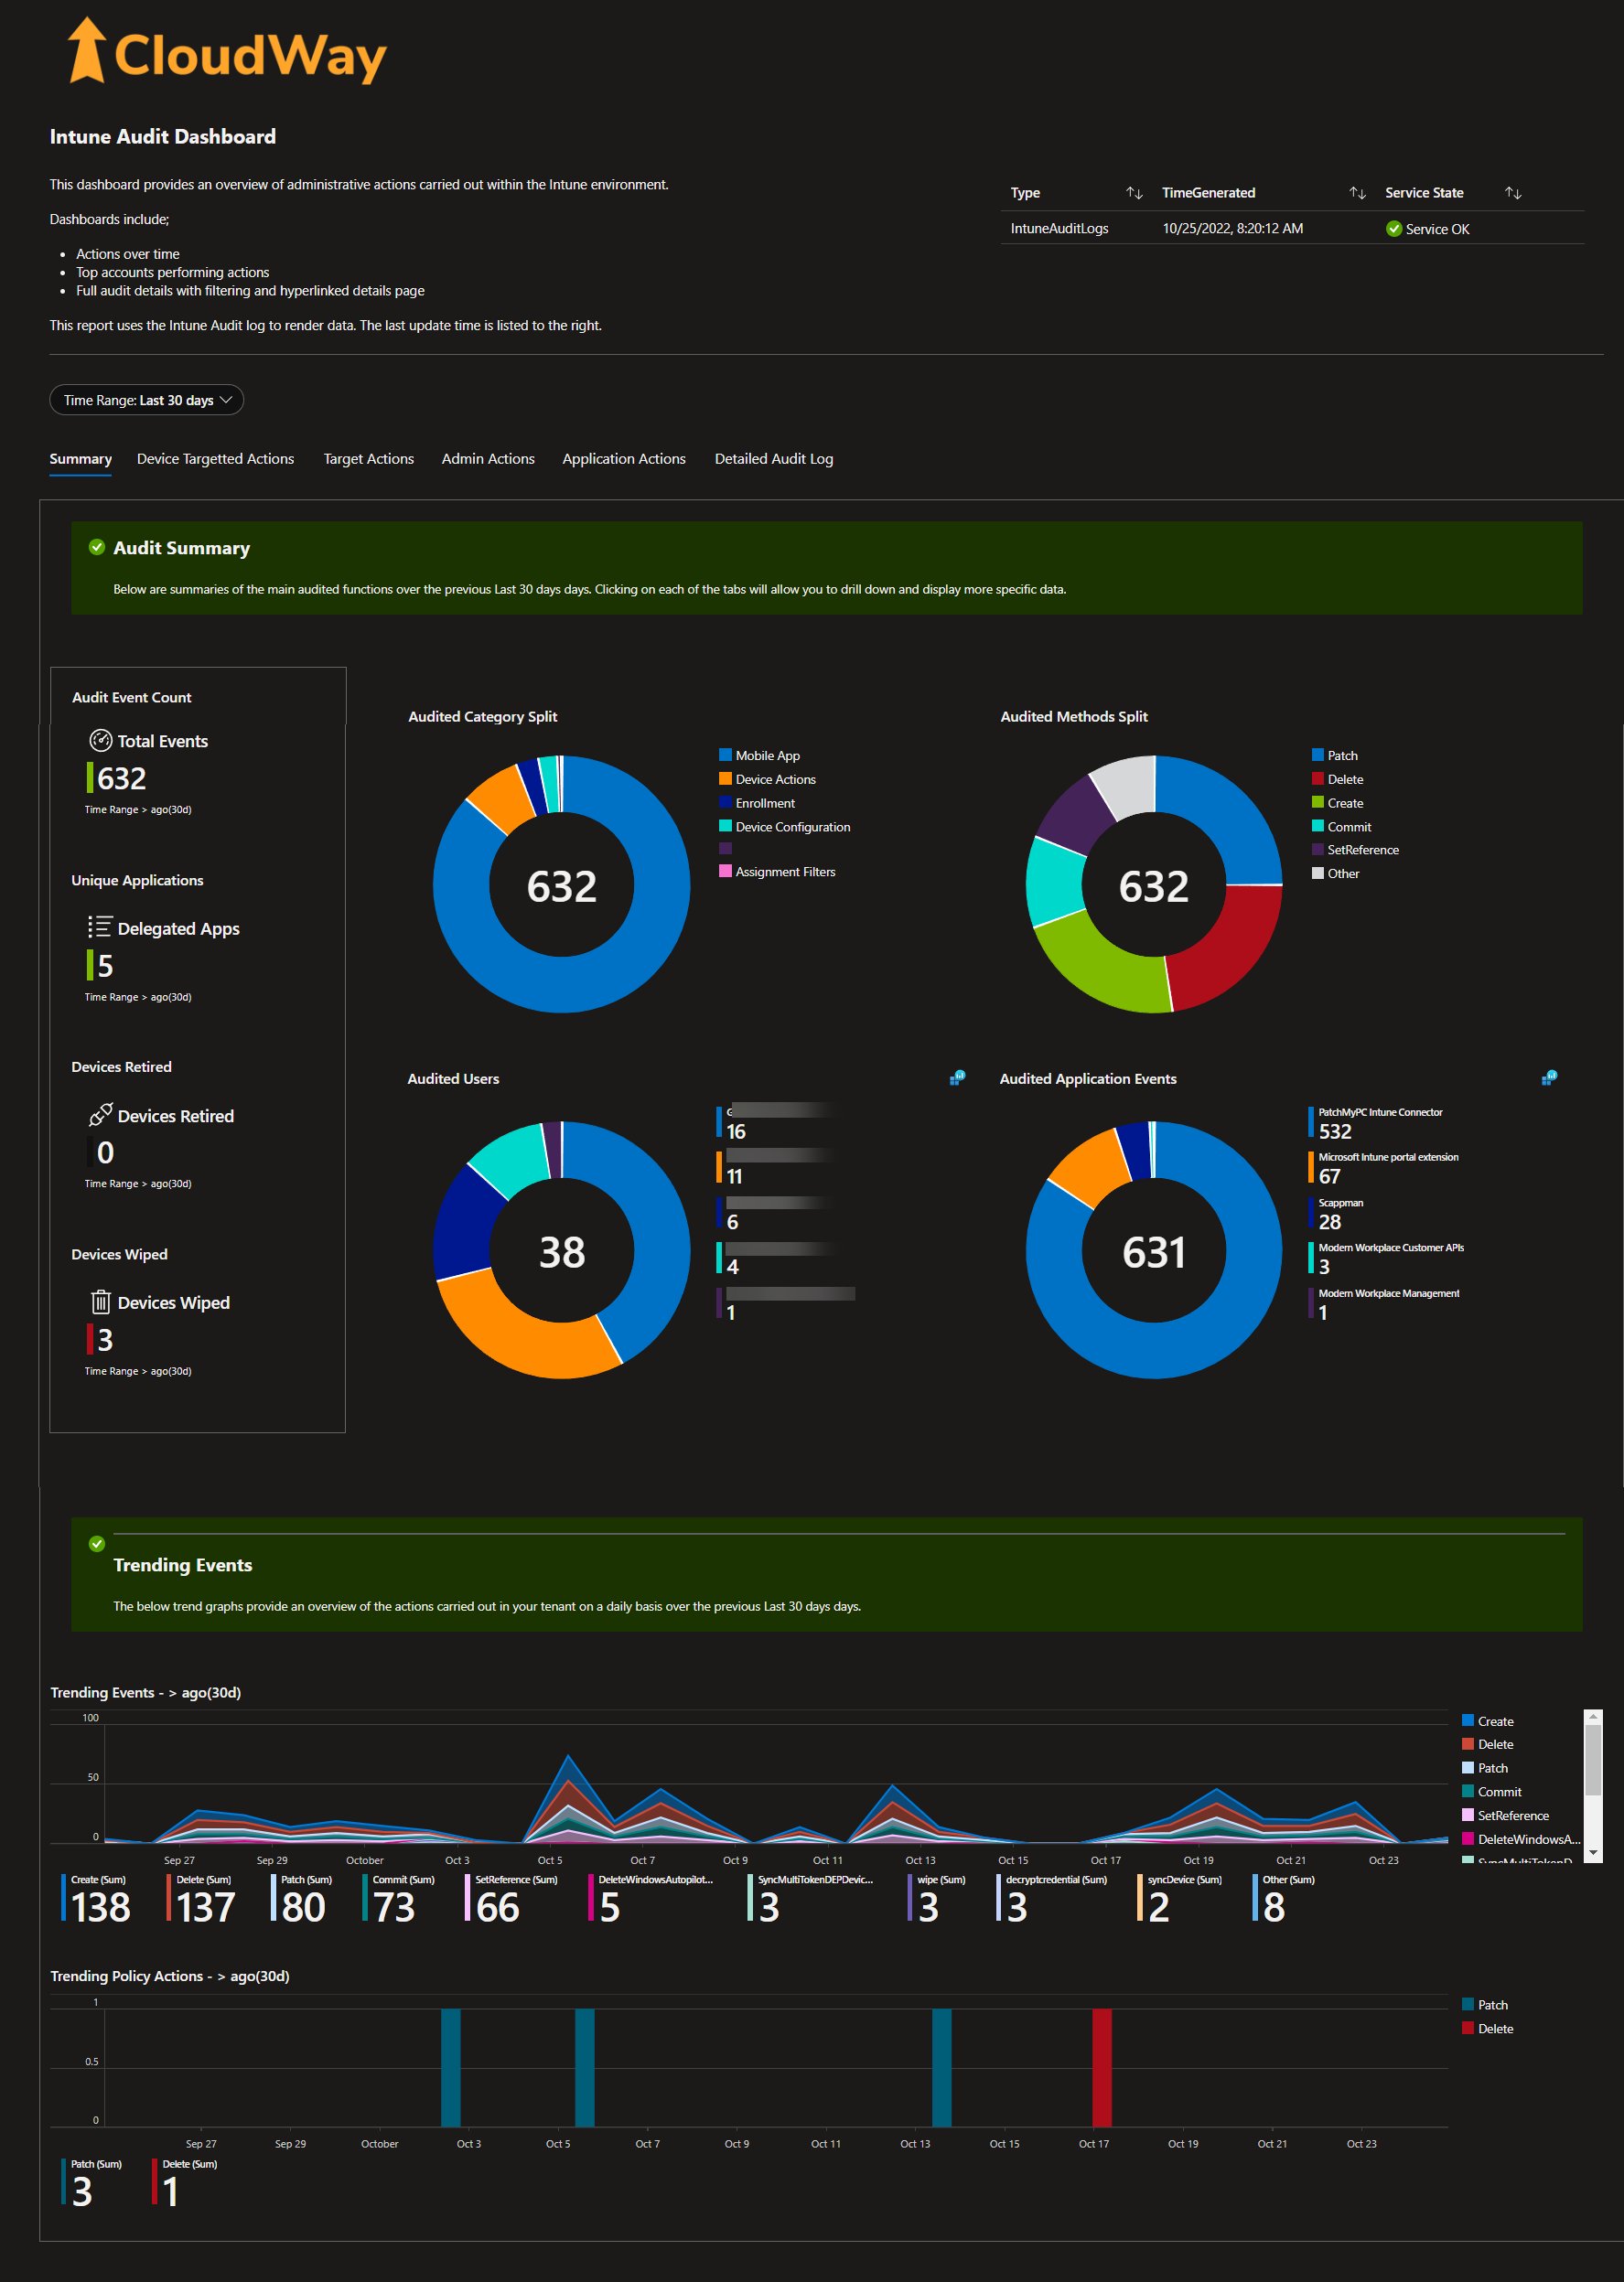Sort the Type column
Image resolution: width=1624 pixels, height=2282 pixels.
point(1134,192)
